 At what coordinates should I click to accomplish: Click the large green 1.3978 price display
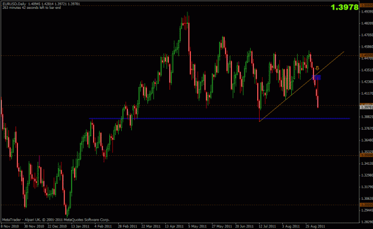tap(344, 7)
